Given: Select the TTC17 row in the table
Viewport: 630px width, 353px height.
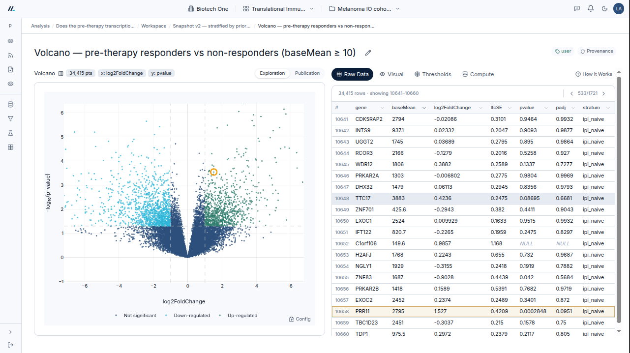Looking at the screenshot, I should click(473, 198).
